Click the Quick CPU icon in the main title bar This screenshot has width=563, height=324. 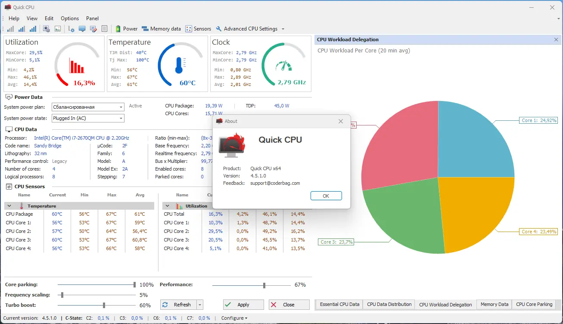point(7,7)
